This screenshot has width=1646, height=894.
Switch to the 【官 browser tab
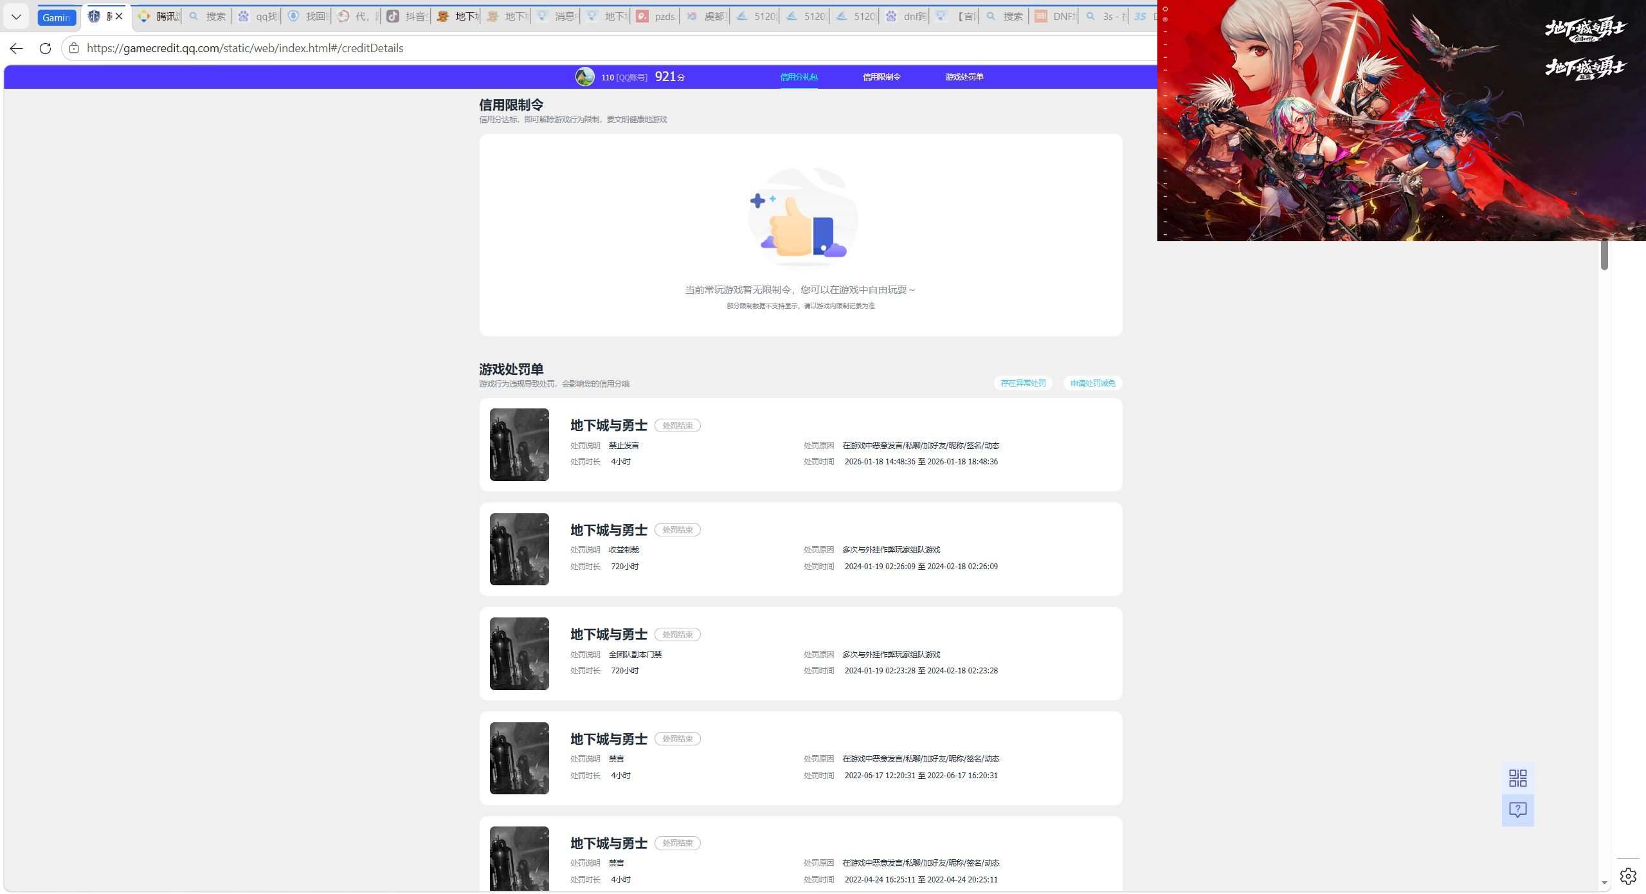956,17
